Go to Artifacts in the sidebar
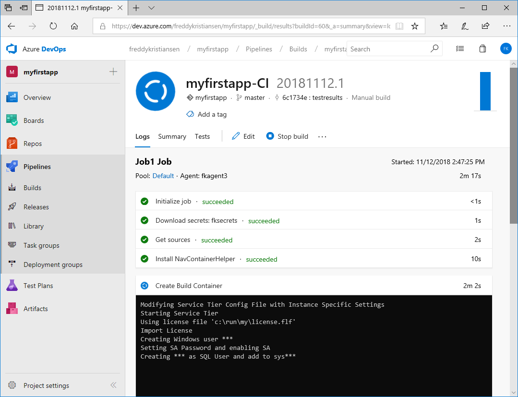Viewport: 518px width, 397px height. (x=36, y=309)
